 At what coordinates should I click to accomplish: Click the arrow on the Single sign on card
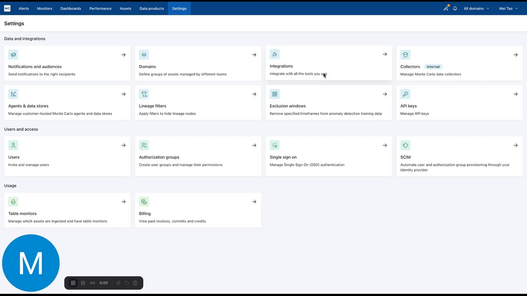(385, 145)
